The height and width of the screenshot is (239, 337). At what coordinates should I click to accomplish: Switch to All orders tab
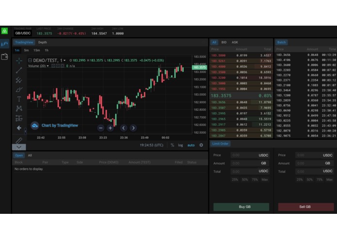pos(30,155)
